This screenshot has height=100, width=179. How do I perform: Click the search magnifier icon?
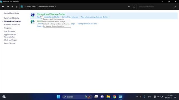click(175, 7)
